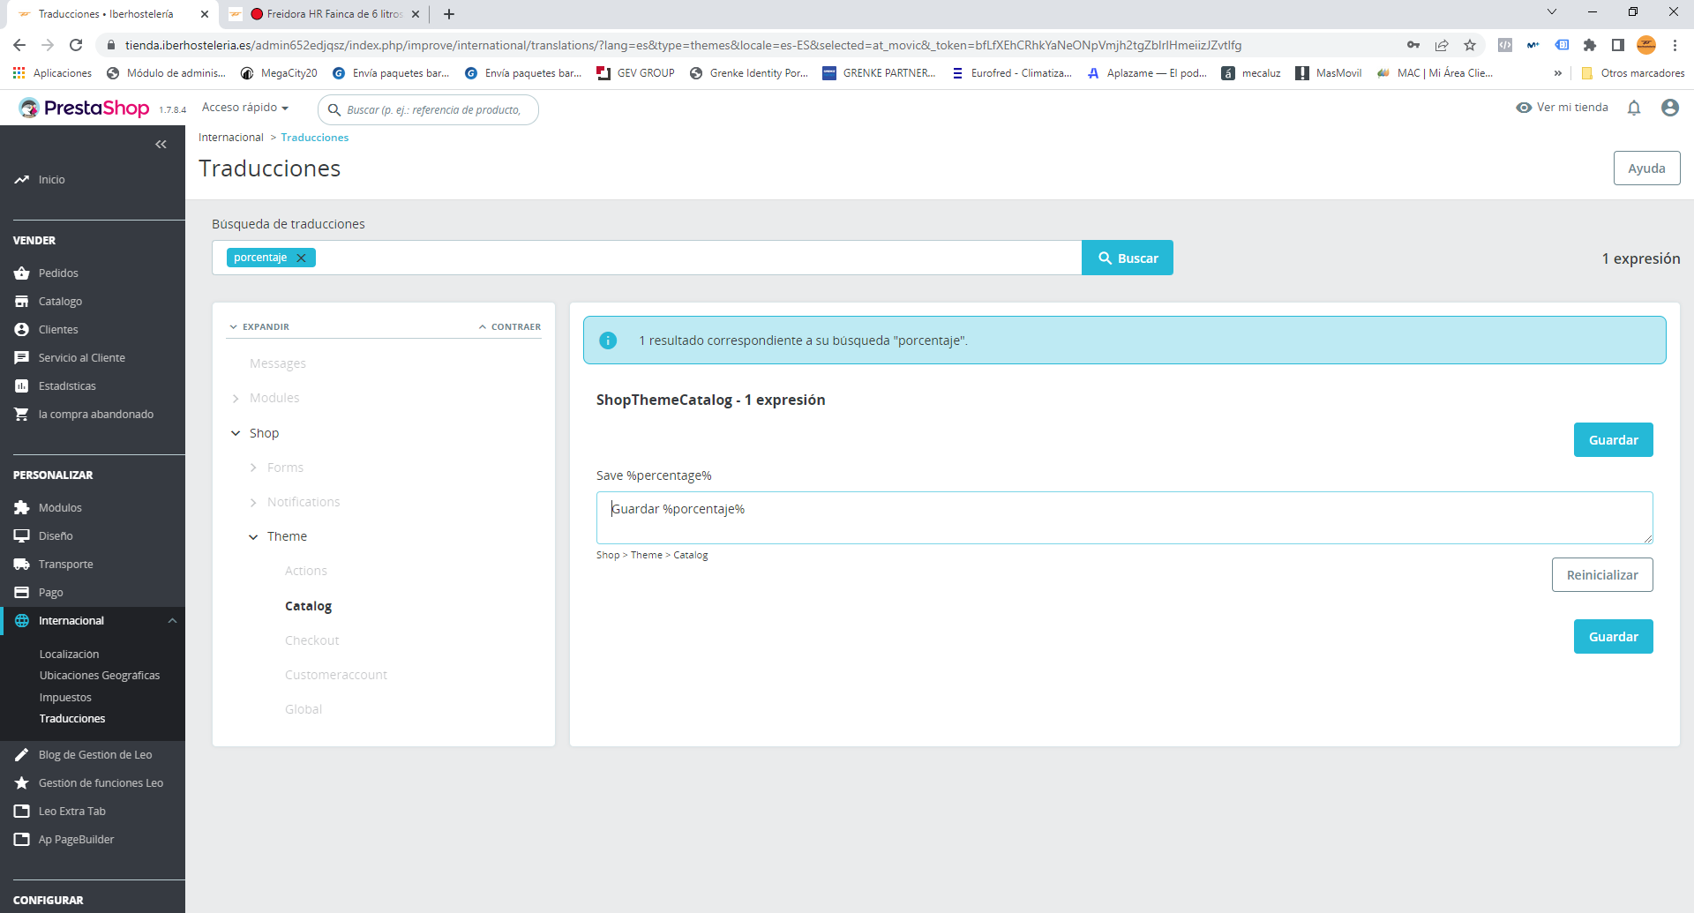Select Checkout under Theme

(x=312, y=640)
